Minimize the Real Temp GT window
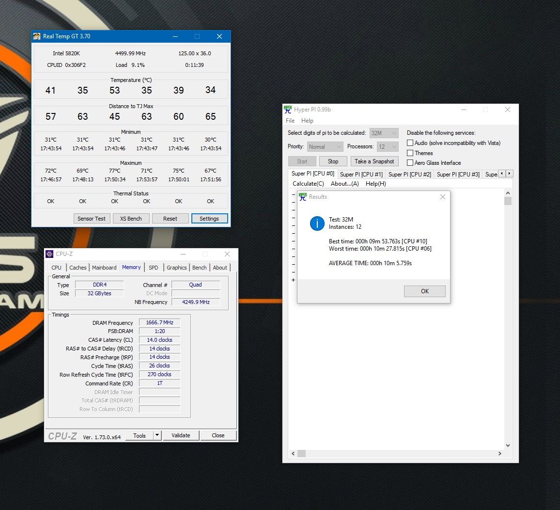 point(175,36)
